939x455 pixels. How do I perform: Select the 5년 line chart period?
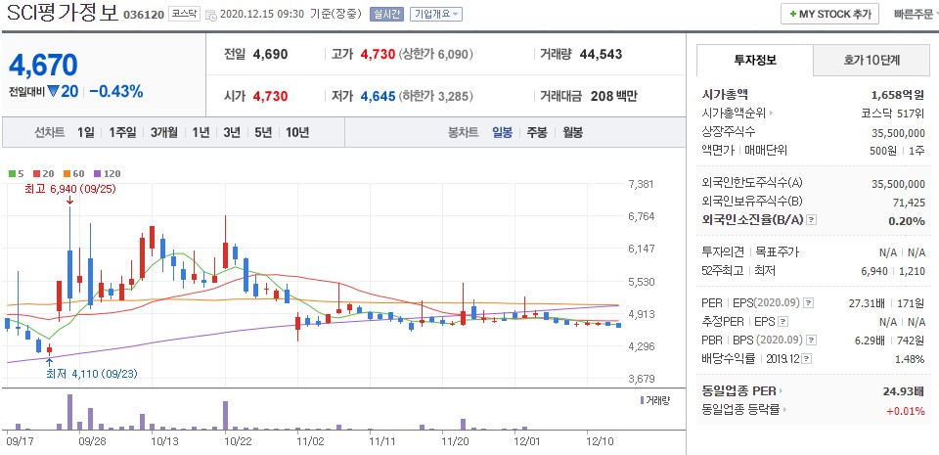coord(263,133)
